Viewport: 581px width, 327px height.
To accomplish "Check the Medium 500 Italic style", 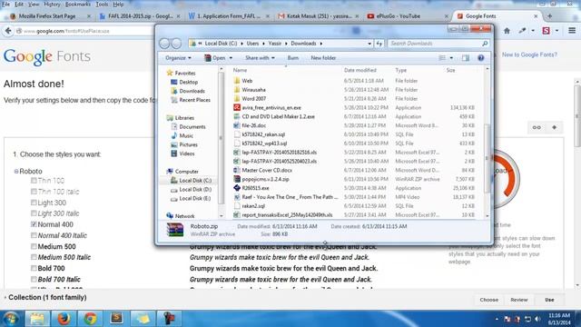I will click(x=34, y=257).
